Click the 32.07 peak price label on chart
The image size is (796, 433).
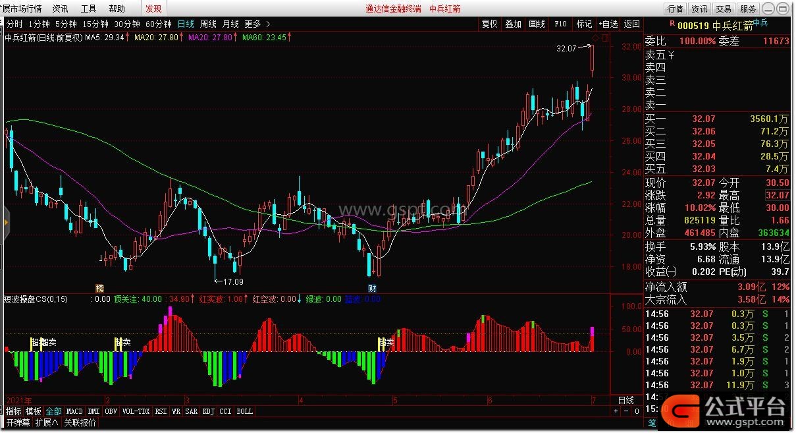click(x=566, y=48)
